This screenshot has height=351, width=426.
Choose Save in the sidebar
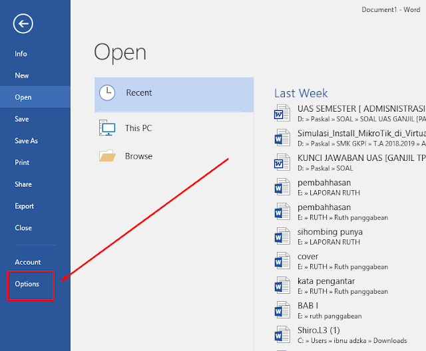tap(22, 119)
